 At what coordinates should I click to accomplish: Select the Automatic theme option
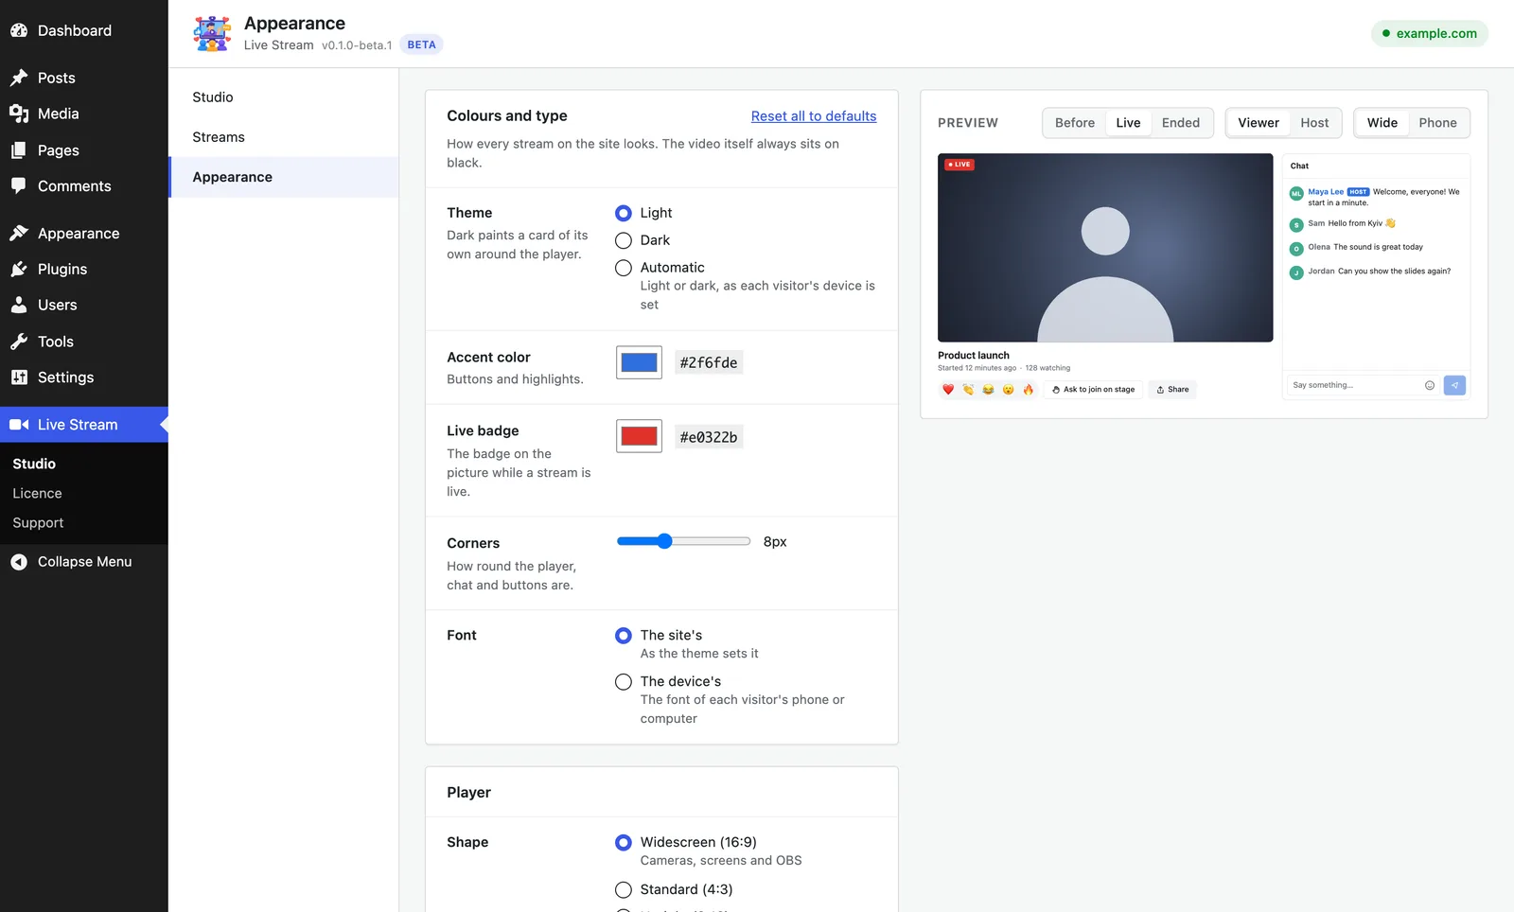click(624, 268)
